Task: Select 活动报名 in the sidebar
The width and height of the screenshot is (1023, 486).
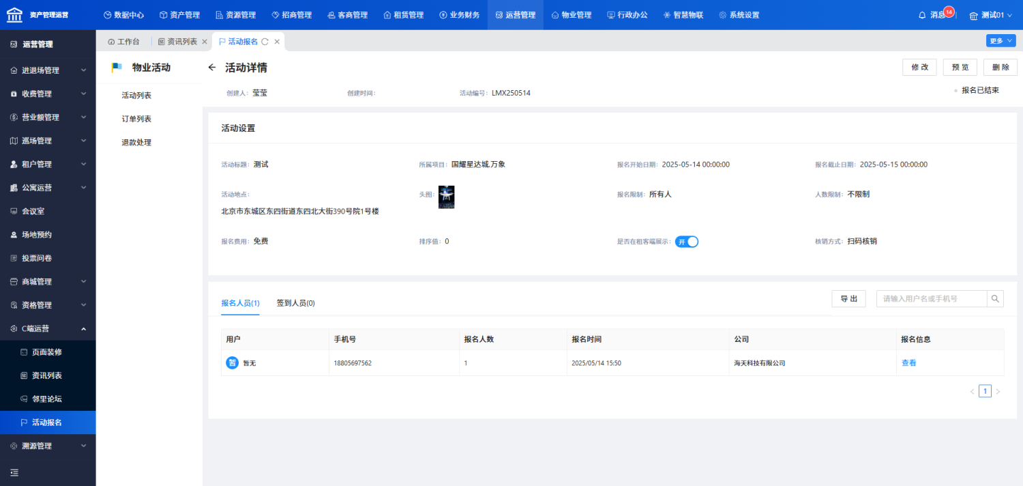Action: point(48,423)
